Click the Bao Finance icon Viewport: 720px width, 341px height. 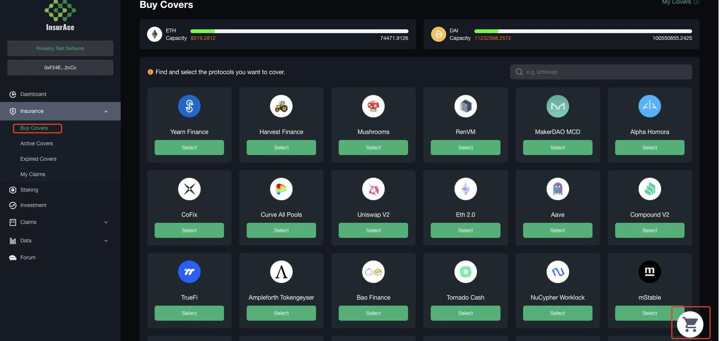(373, 272)
